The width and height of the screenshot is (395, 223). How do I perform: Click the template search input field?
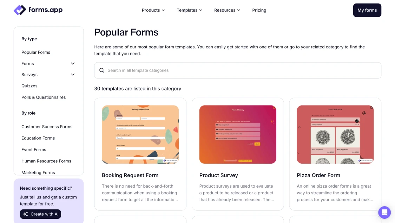(x=237, y=70)
